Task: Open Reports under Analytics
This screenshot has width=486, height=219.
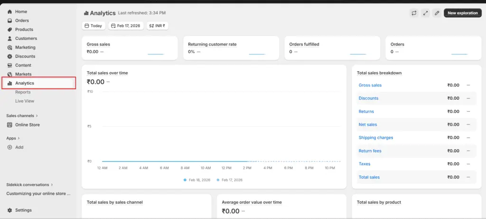Action: coord(23,92)
